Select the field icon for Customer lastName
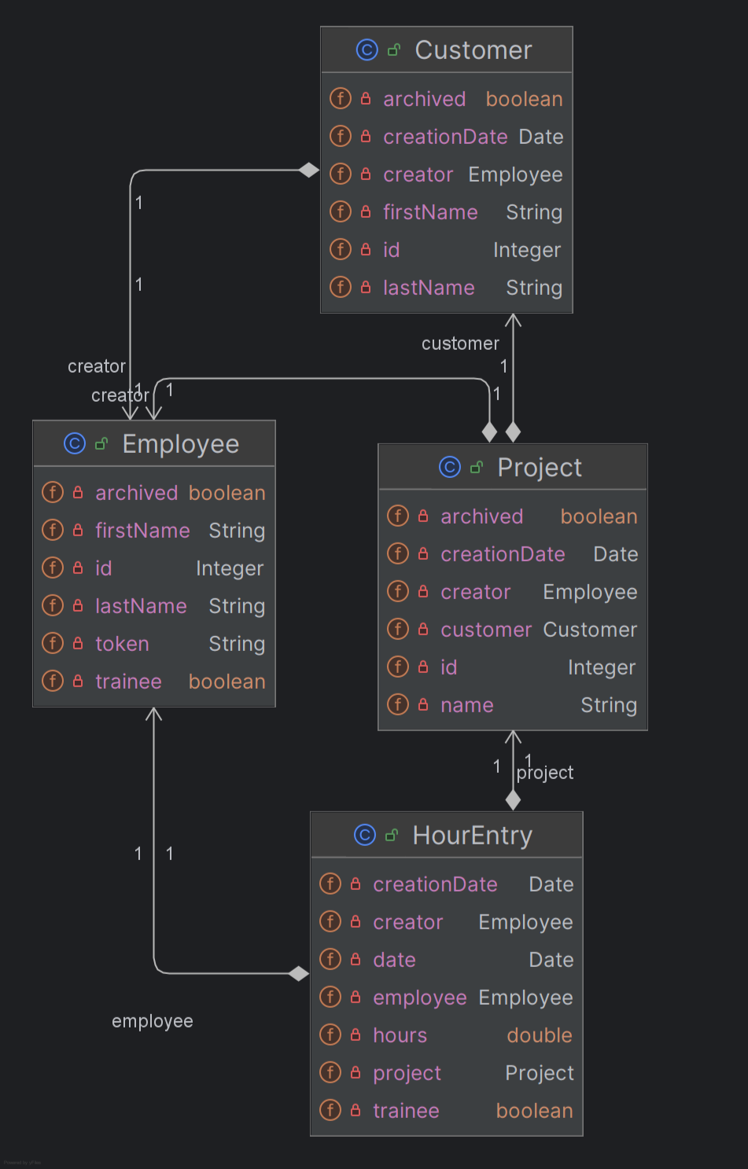The width and height of the screenshot is (748, 1169). tap(340, 288)
